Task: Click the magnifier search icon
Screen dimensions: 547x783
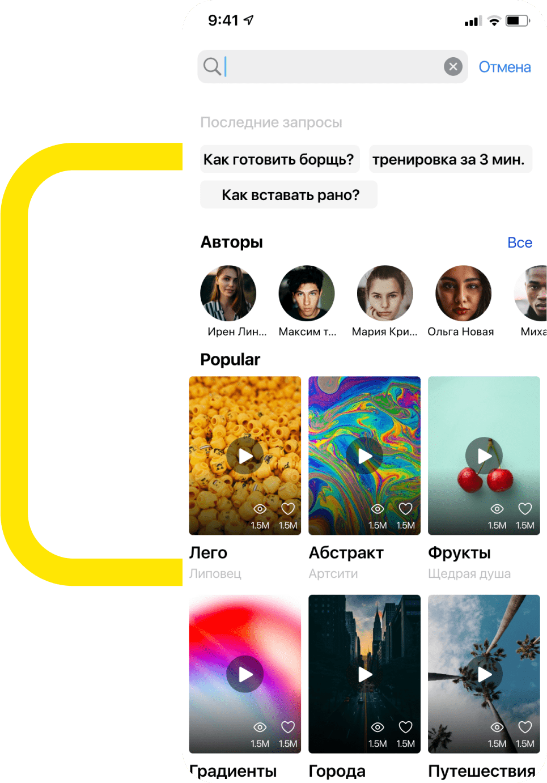Action: tap(212, 67)
